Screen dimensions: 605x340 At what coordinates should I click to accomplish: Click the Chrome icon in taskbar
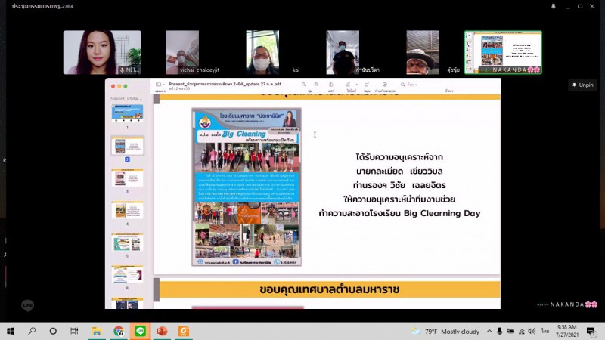click(x=118, y=331)
